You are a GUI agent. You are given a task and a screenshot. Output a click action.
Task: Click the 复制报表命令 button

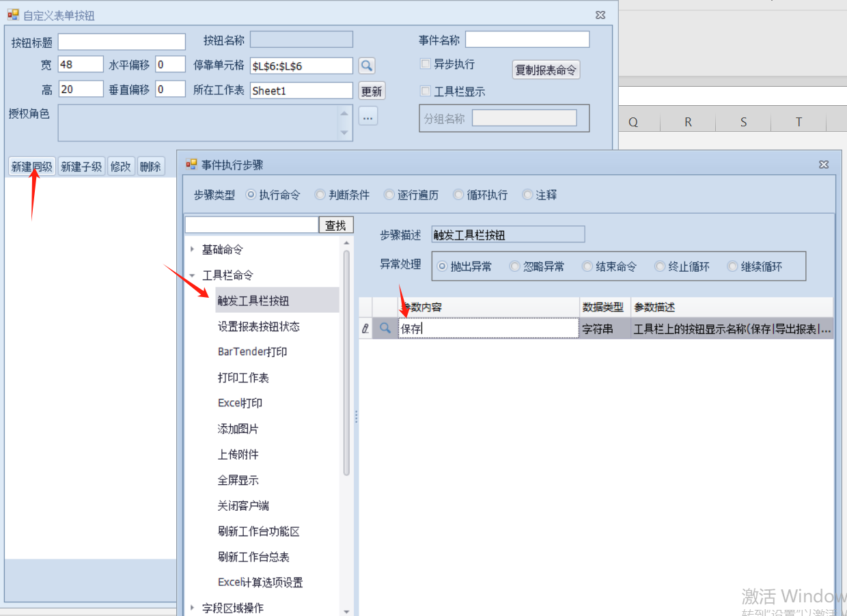(546, 70)
